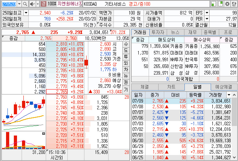The height and width of the screenshot is (161, 238).
Task: Click the 시간외 label at bottom
Action: point(57,158)
